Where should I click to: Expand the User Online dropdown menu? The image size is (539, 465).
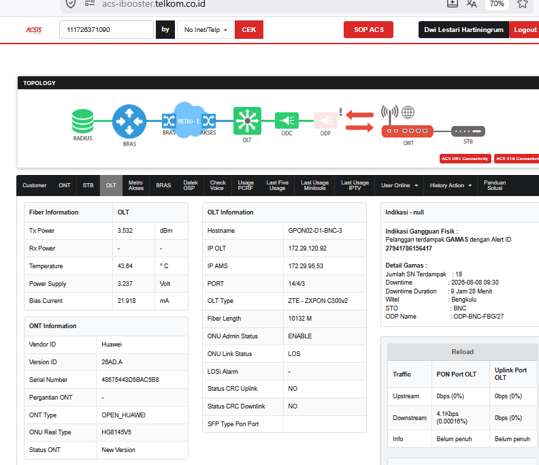pos(399,185)
